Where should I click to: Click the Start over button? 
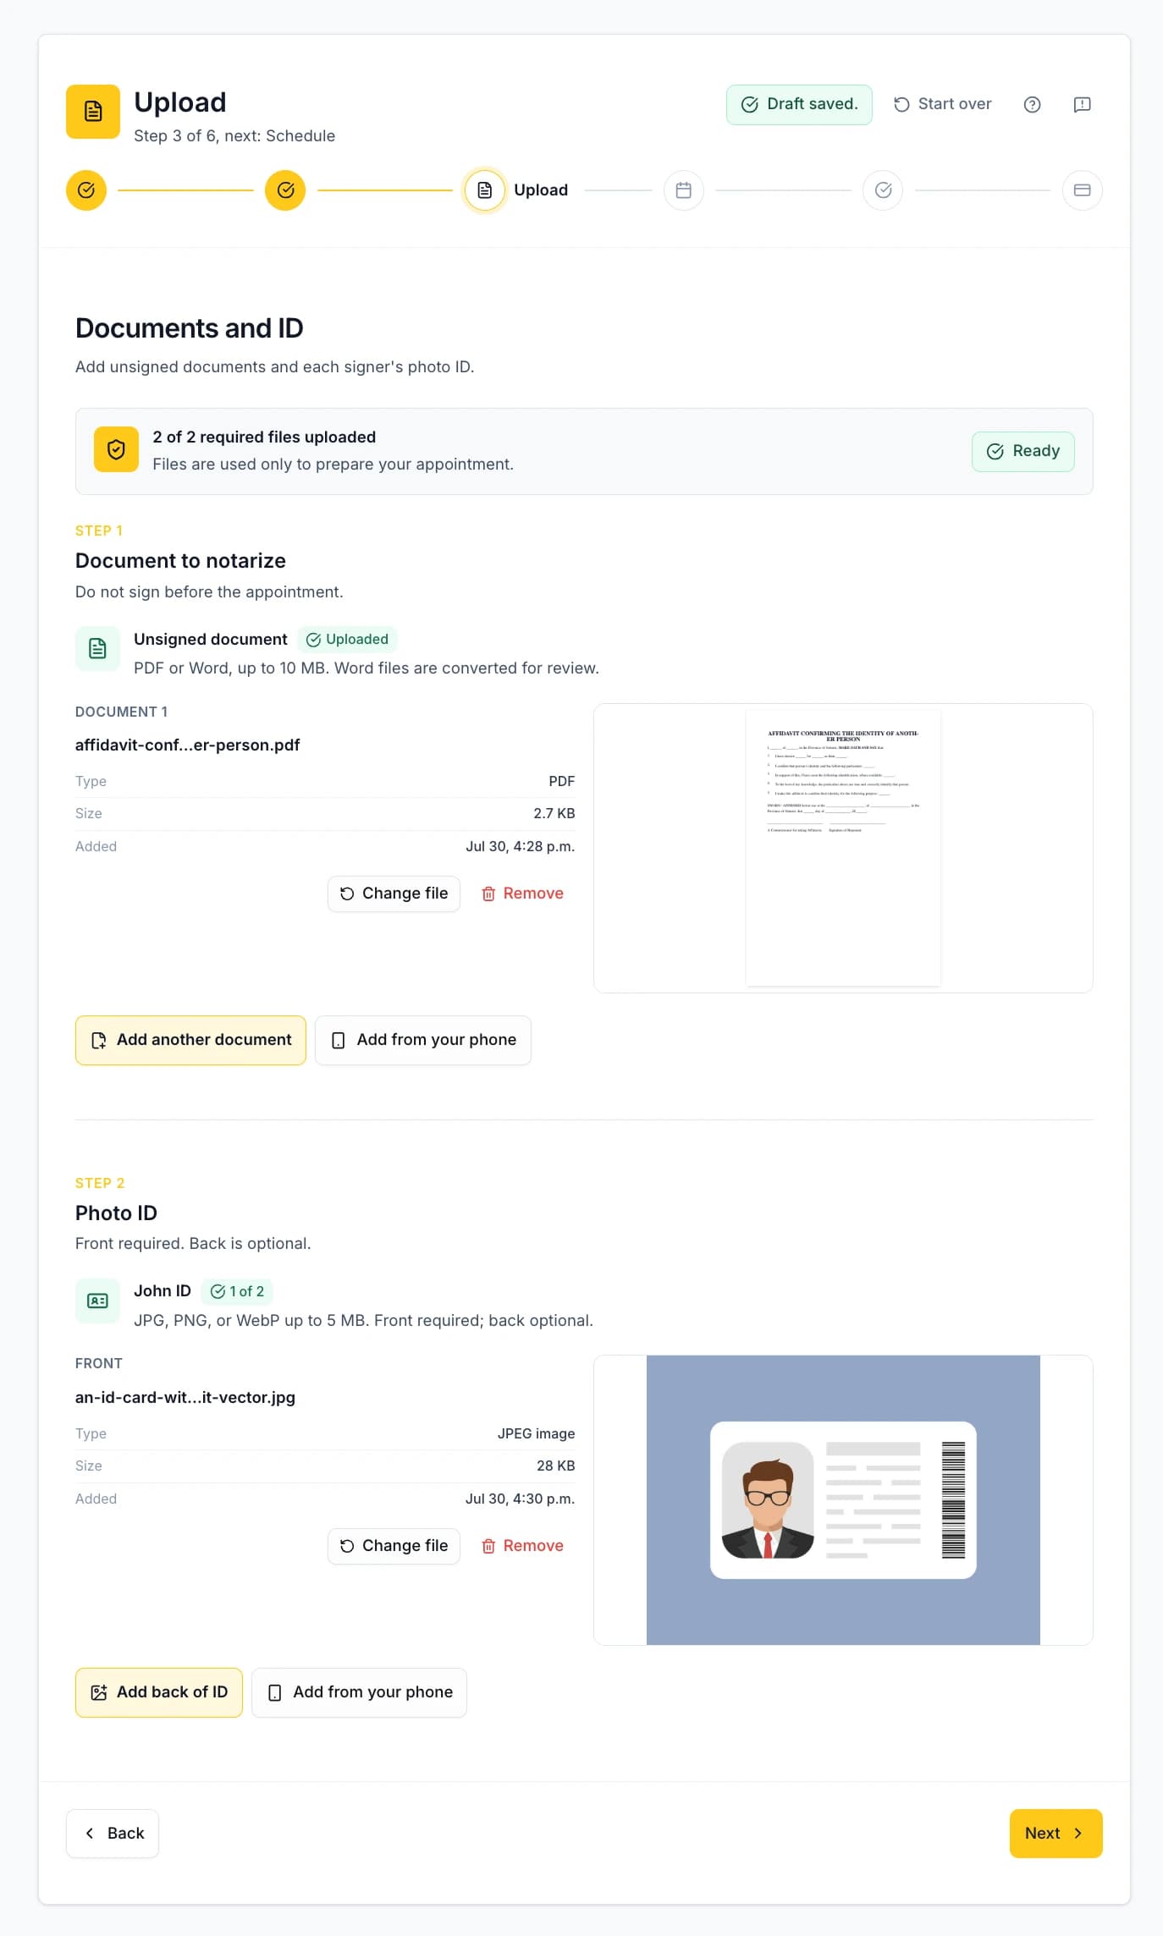tap(943, 104)
